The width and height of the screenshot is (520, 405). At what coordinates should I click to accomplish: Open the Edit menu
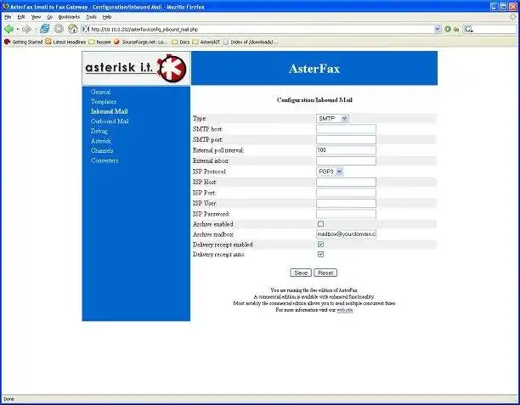pyautogui.click(x=21, y=17)
